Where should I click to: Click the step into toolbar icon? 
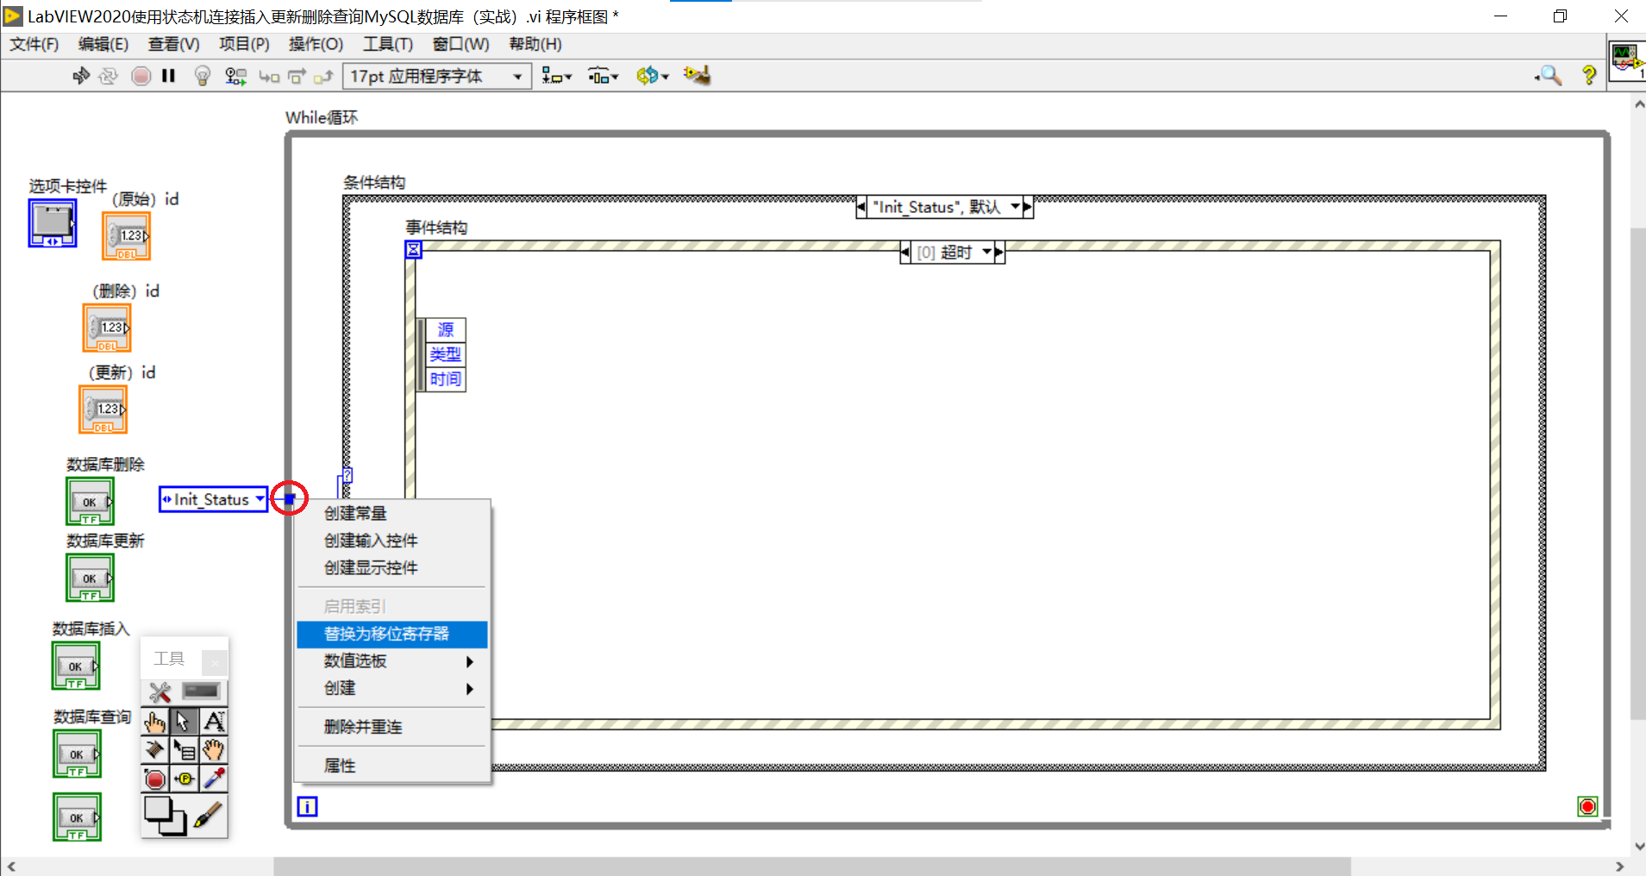(x=269, y=75)
